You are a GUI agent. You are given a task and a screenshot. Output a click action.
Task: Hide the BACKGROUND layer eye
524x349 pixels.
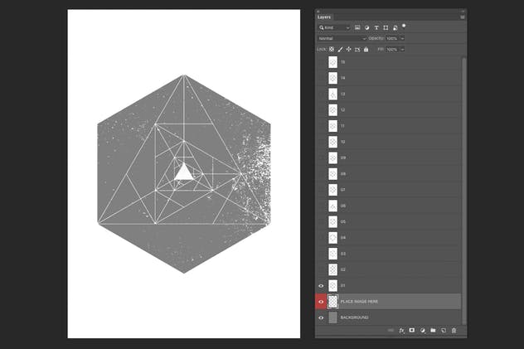[321, 317]
